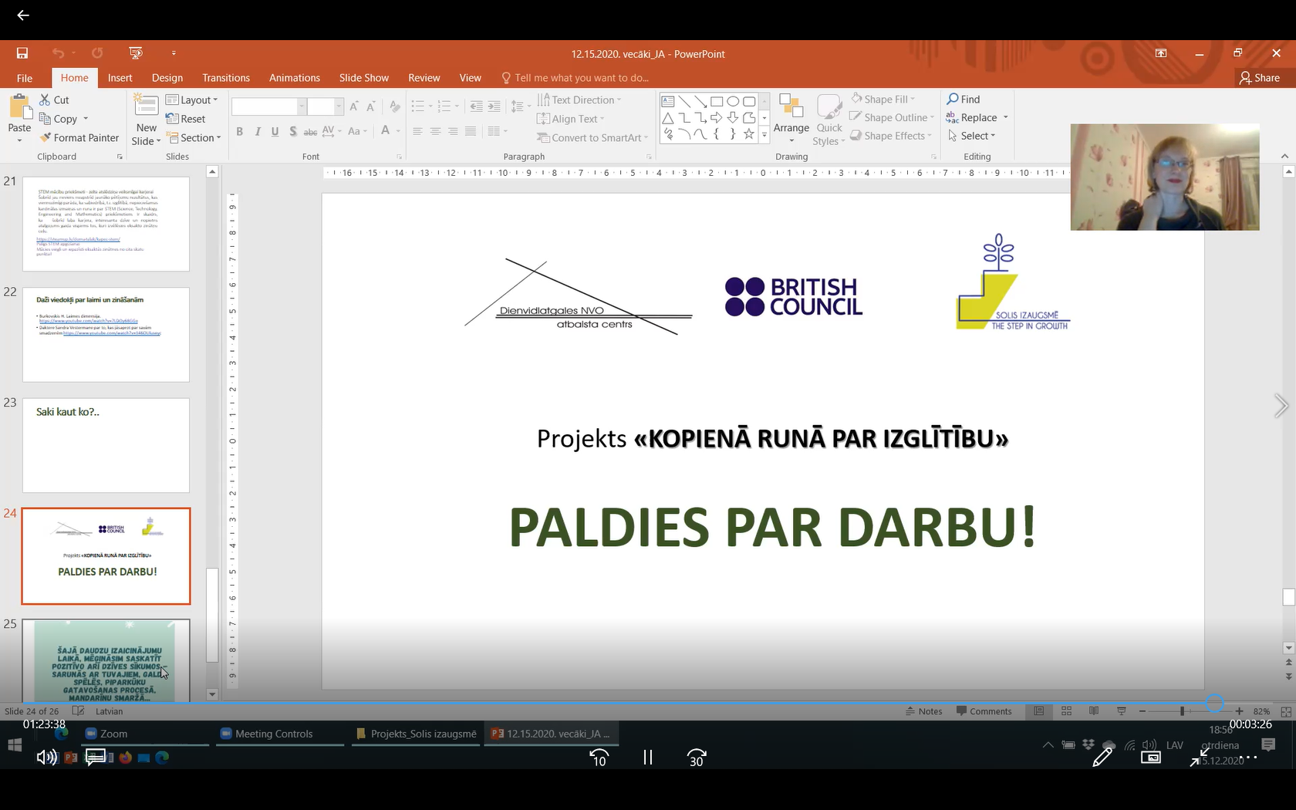The width and height of the screenshot is (1296, 810).
Task: Align text left in Paragraph group
Action: [x=417, y=131]
